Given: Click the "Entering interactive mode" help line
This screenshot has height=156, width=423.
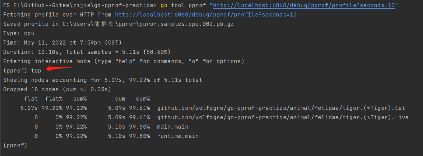Looking at the screenshot, I should pos(123,61).
